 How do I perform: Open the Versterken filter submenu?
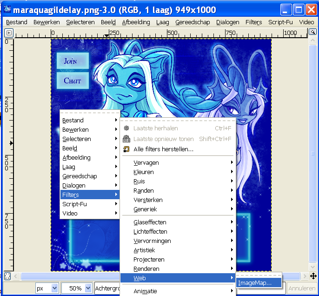tap(178, 200)
